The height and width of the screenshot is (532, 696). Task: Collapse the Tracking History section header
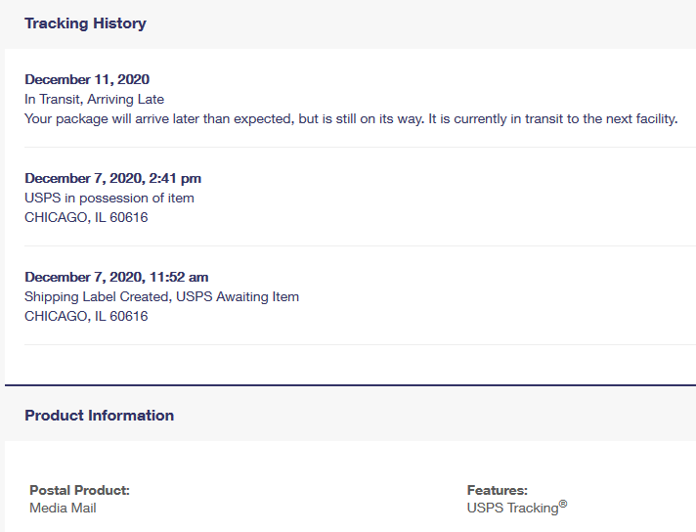85,23
